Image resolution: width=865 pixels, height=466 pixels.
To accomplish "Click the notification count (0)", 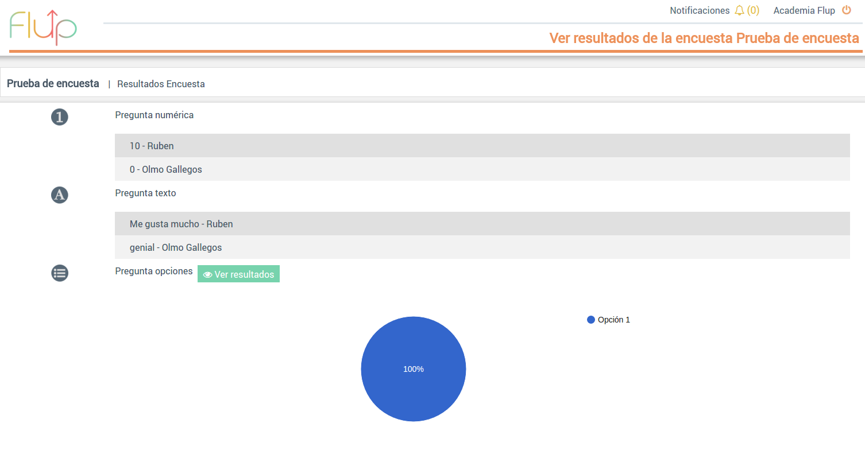I will coord(753,10).
